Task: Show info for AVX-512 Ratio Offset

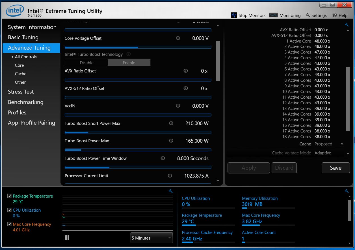Action: click(x=186, y=88)
